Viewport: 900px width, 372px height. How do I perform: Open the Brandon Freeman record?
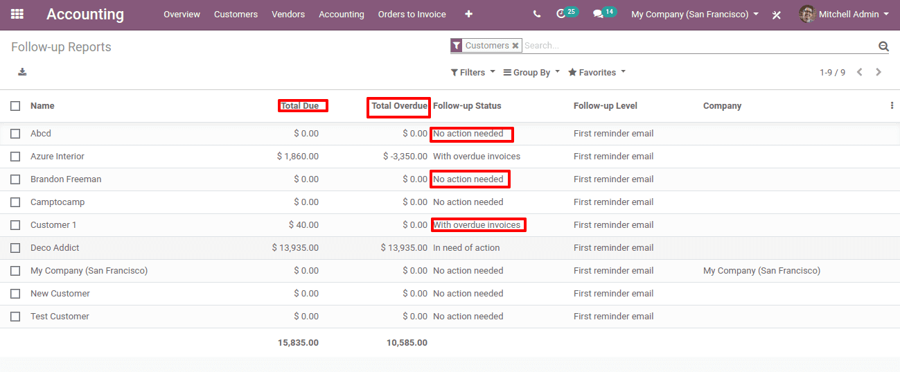click(x=66, y=179)
